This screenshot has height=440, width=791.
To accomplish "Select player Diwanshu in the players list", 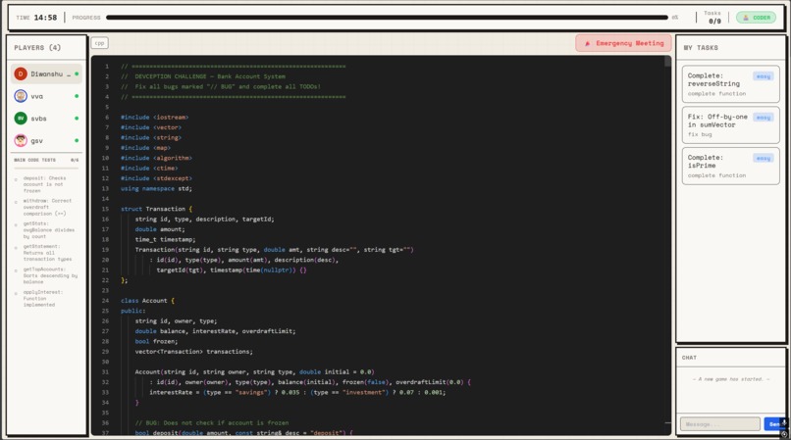I will (x=46, y=74).
